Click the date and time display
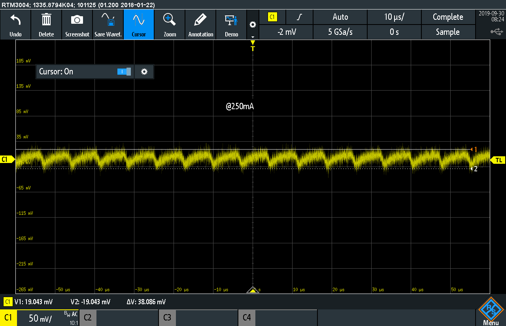 coord(491,16)
